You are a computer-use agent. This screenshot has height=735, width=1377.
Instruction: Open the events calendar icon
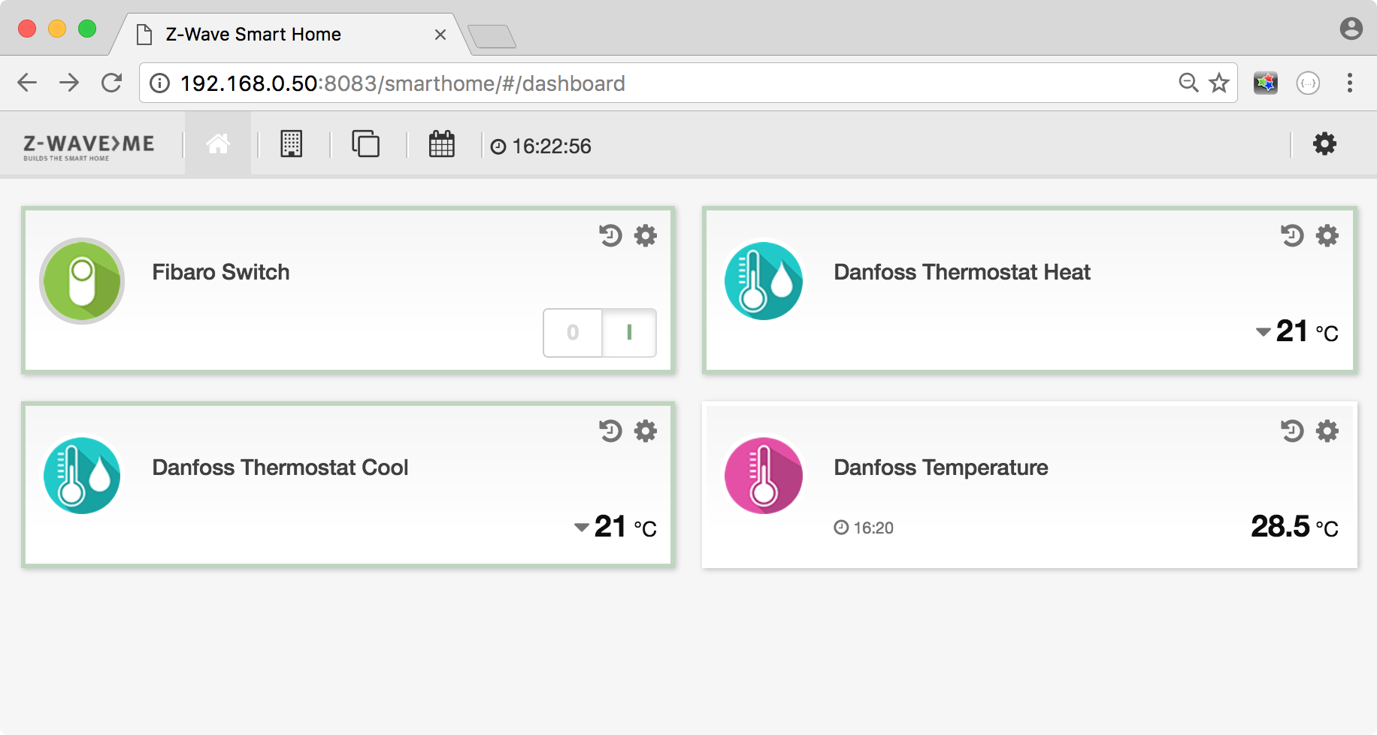point(442,144)
